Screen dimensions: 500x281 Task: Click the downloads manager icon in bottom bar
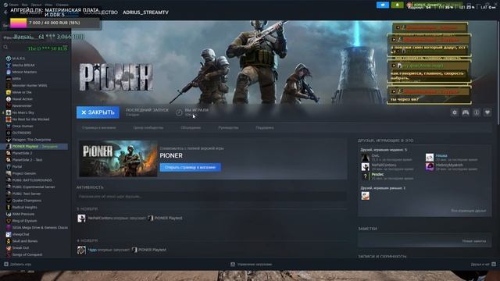click(x=233, y=264)
